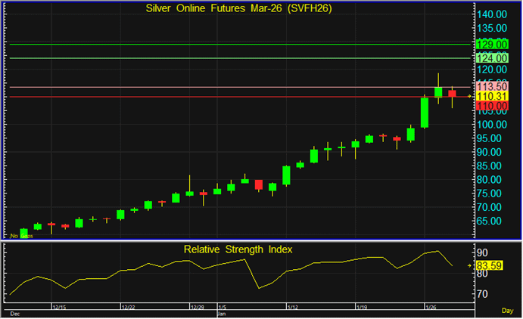Click the yellow 110.31 last price label
Screen dimensions: 523x319
click(x=492, y=96)
